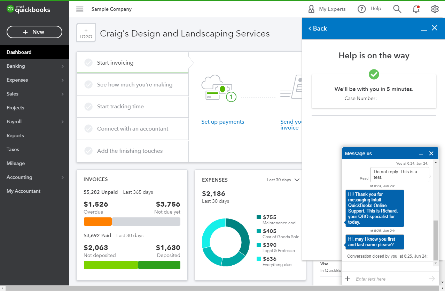The image size is (445, 291).
Task: Close the help panel
Action: [x=435, y=28]
